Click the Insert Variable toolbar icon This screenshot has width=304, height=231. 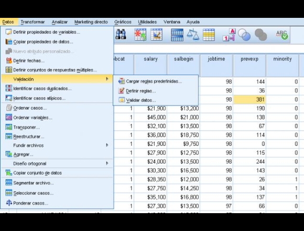click(157, 35)
